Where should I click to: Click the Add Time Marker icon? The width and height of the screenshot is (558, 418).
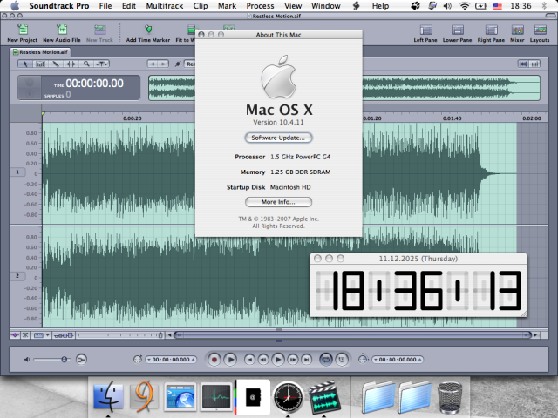coord(147,31)
